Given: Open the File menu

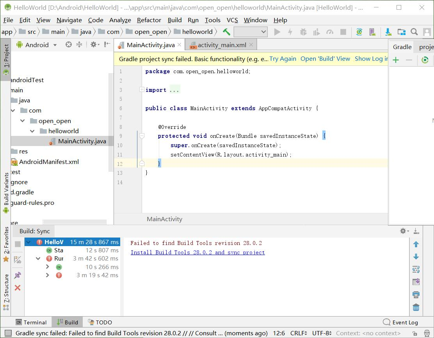Looking at the screenshot, I should (8, 20).
